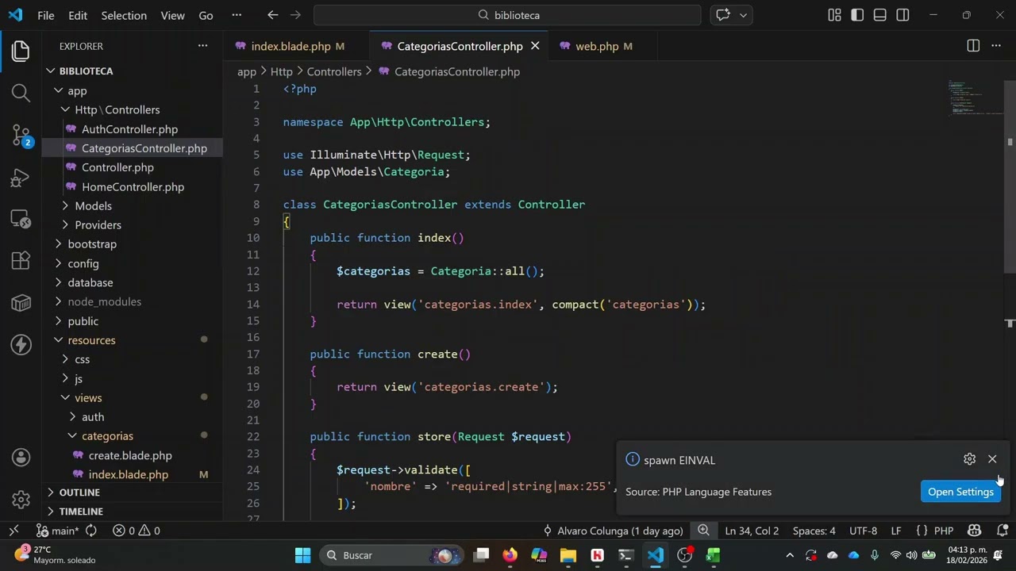Open the Explorer view in activity bar

[x=21, y=52]
